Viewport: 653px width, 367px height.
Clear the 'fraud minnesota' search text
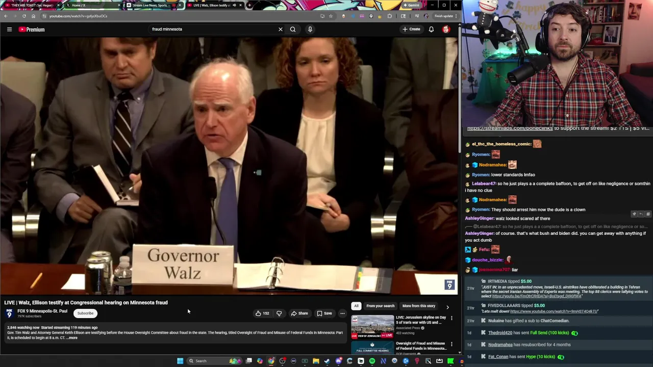280,29
